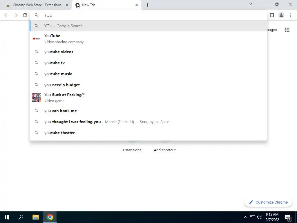This screenshot has width=297, height=223.
Task: Click the browser back arrow
Action: (6, 15)
